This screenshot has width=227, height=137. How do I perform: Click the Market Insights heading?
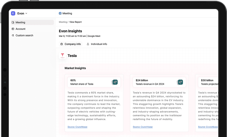[x=75, y=68]
